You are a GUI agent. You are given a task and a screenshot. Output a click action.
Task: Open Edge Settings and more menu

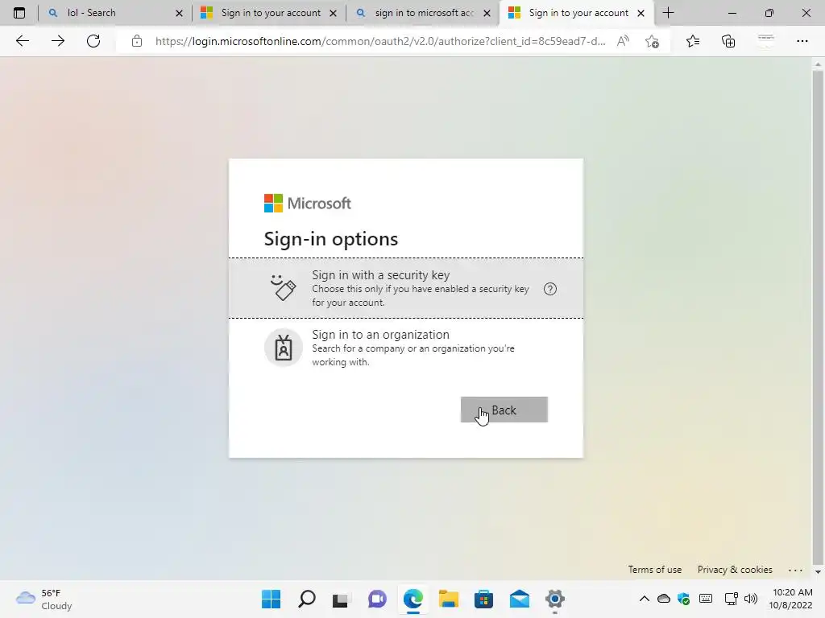pyautogui.click(x=802, y=41)
